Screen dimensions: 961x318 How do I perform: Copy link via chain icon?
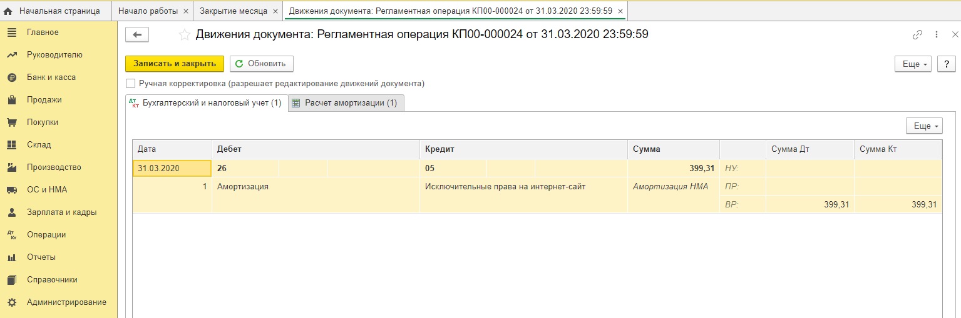coord(917,35)
